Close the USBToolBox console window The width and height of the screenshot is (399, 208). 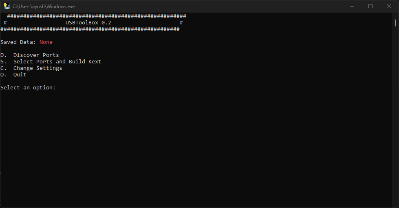pyautogui.click(x=389, y=6)
